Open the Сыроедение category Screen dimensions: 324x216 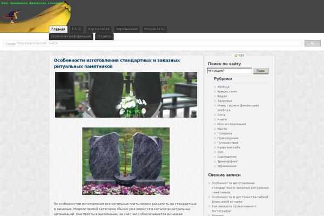pos(227,157)
